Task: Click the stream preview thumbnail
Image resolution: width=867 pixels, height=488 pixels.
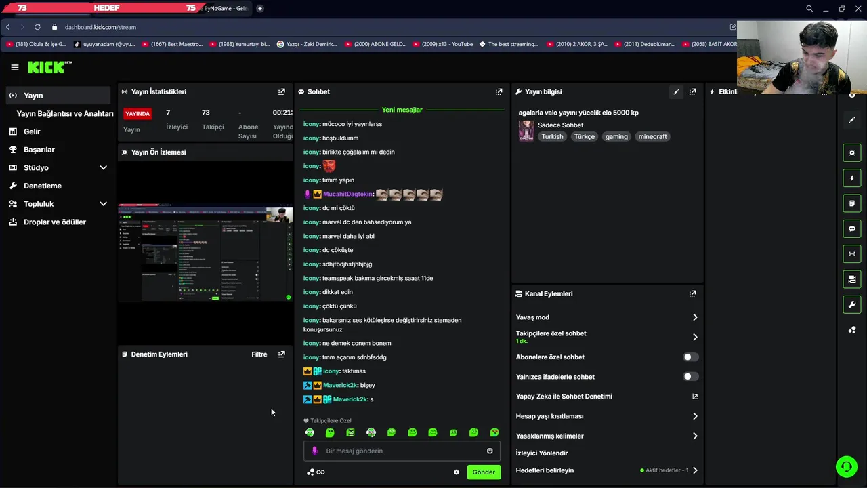Action: coord(205,252)
